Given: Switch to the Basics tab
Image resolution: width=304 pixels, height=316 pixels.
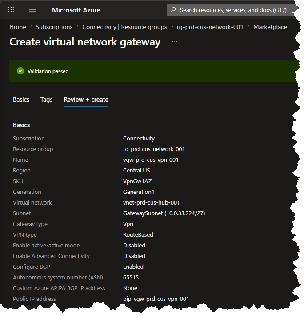Looking at the screenshot, I should point(21,99).
